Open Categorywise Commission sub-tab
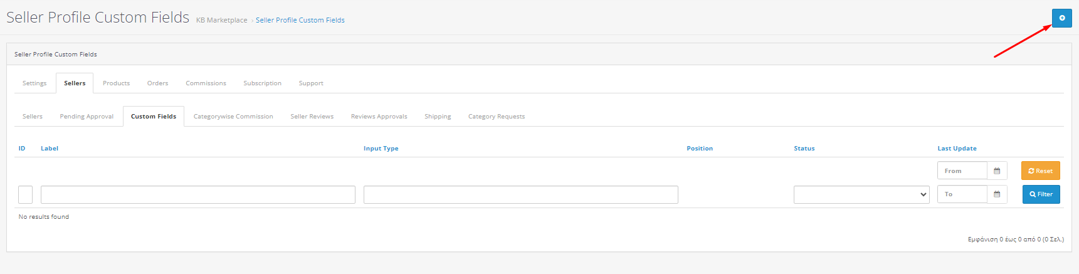The width and height of the screenshot is (1079, 274). (x=233, y=117)
